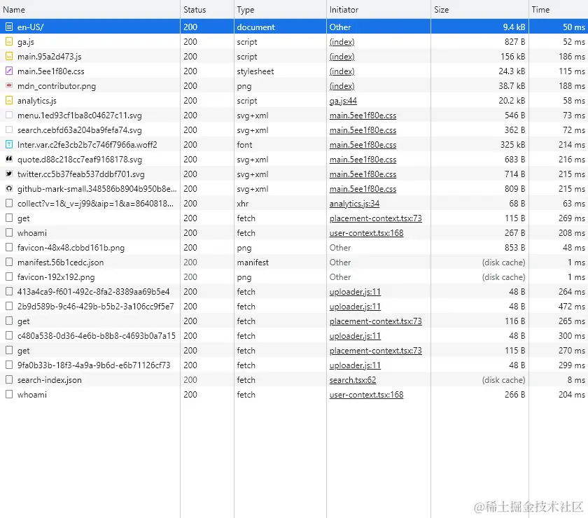This screenshot has height=518, width=588.
Task: Open the search.tsx:62 initiator link
Action: point(353,379)
